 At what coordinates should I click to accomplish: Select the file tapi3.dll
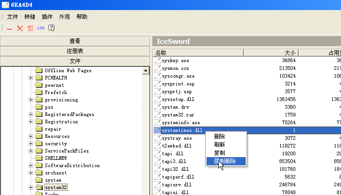point(174,162)
